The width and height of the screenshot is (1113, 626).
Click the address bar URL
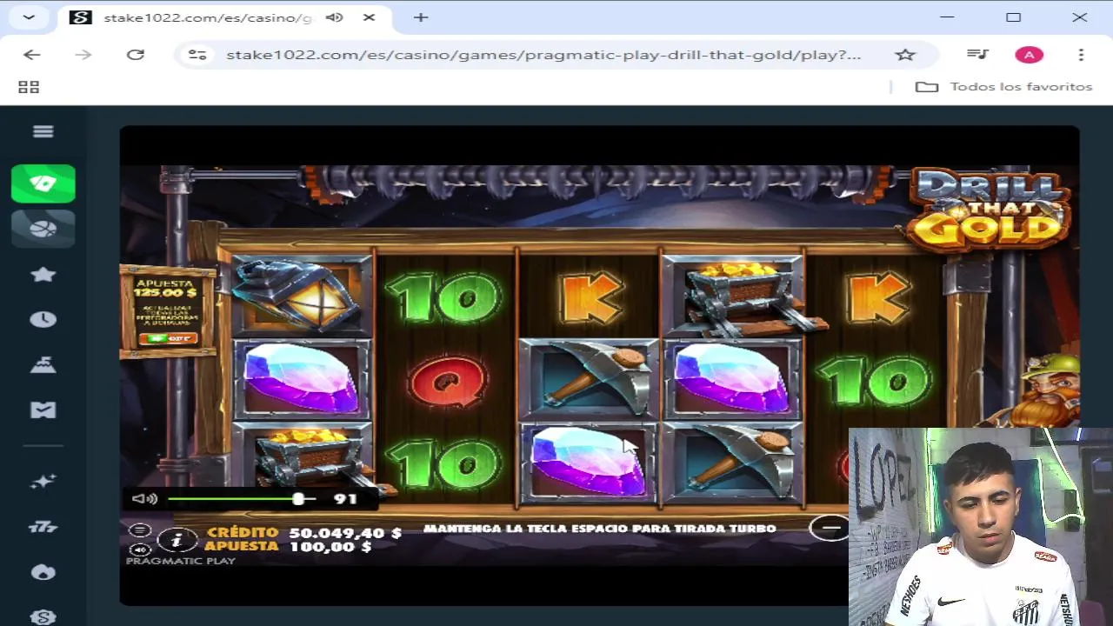click(543, 55)
